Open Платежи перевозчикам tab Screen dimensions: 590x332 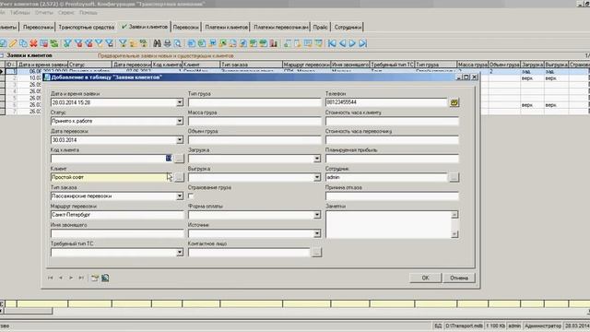click(x=280, y=27)
